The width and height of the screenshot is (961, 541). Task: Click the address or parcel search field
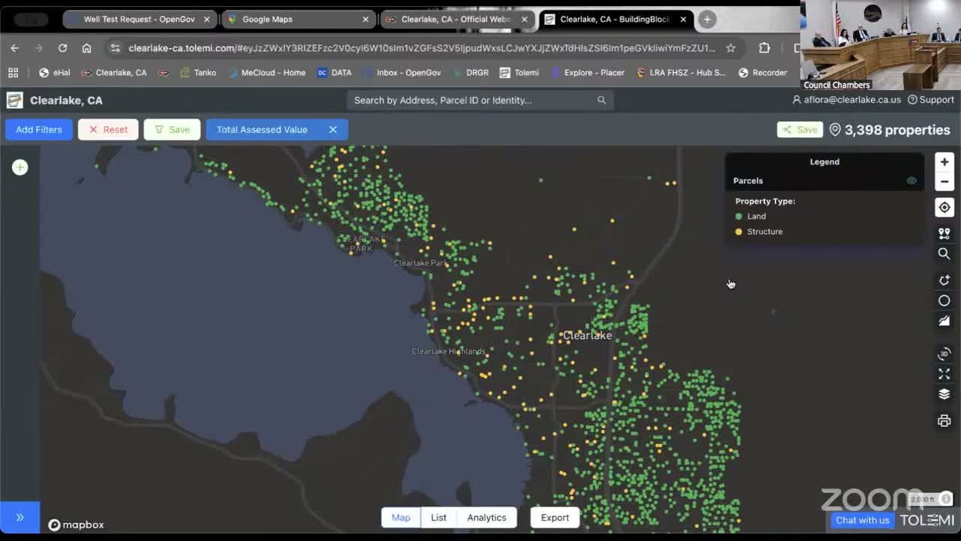point(473,100)
